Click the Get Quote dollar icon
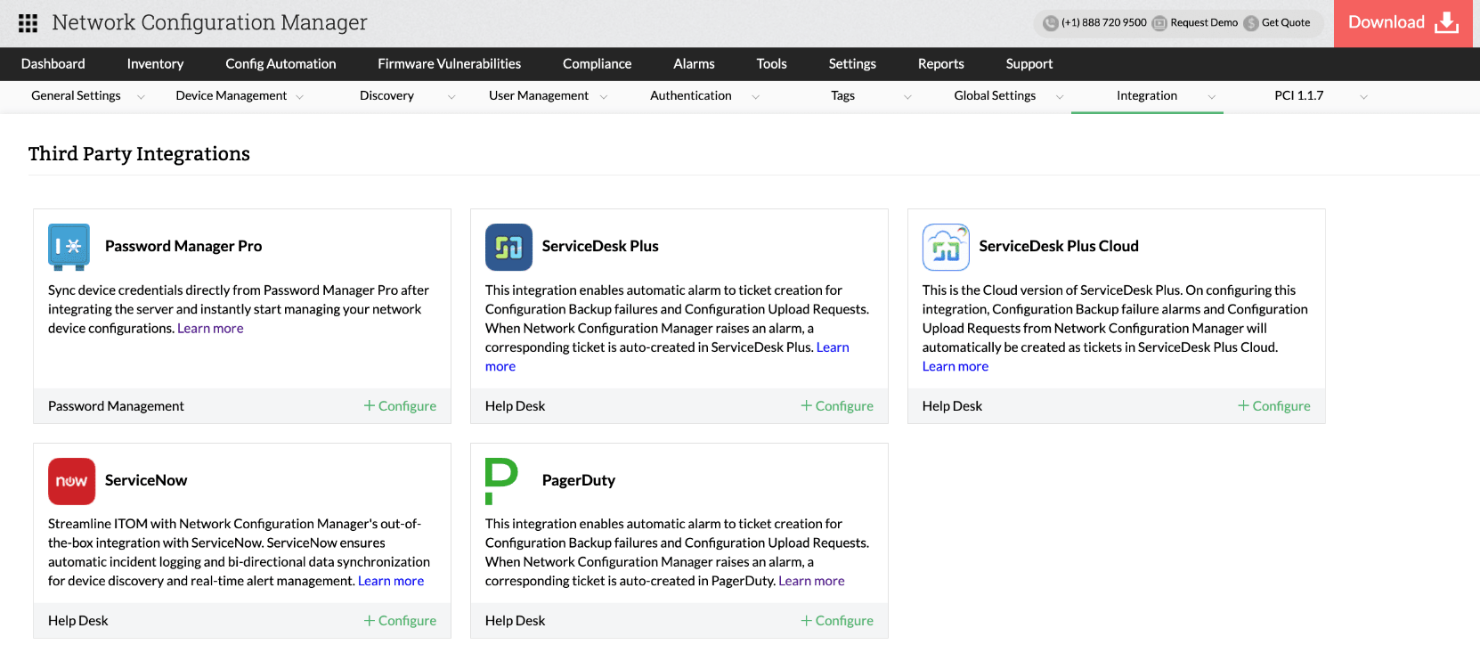 tap(1251, 23)
